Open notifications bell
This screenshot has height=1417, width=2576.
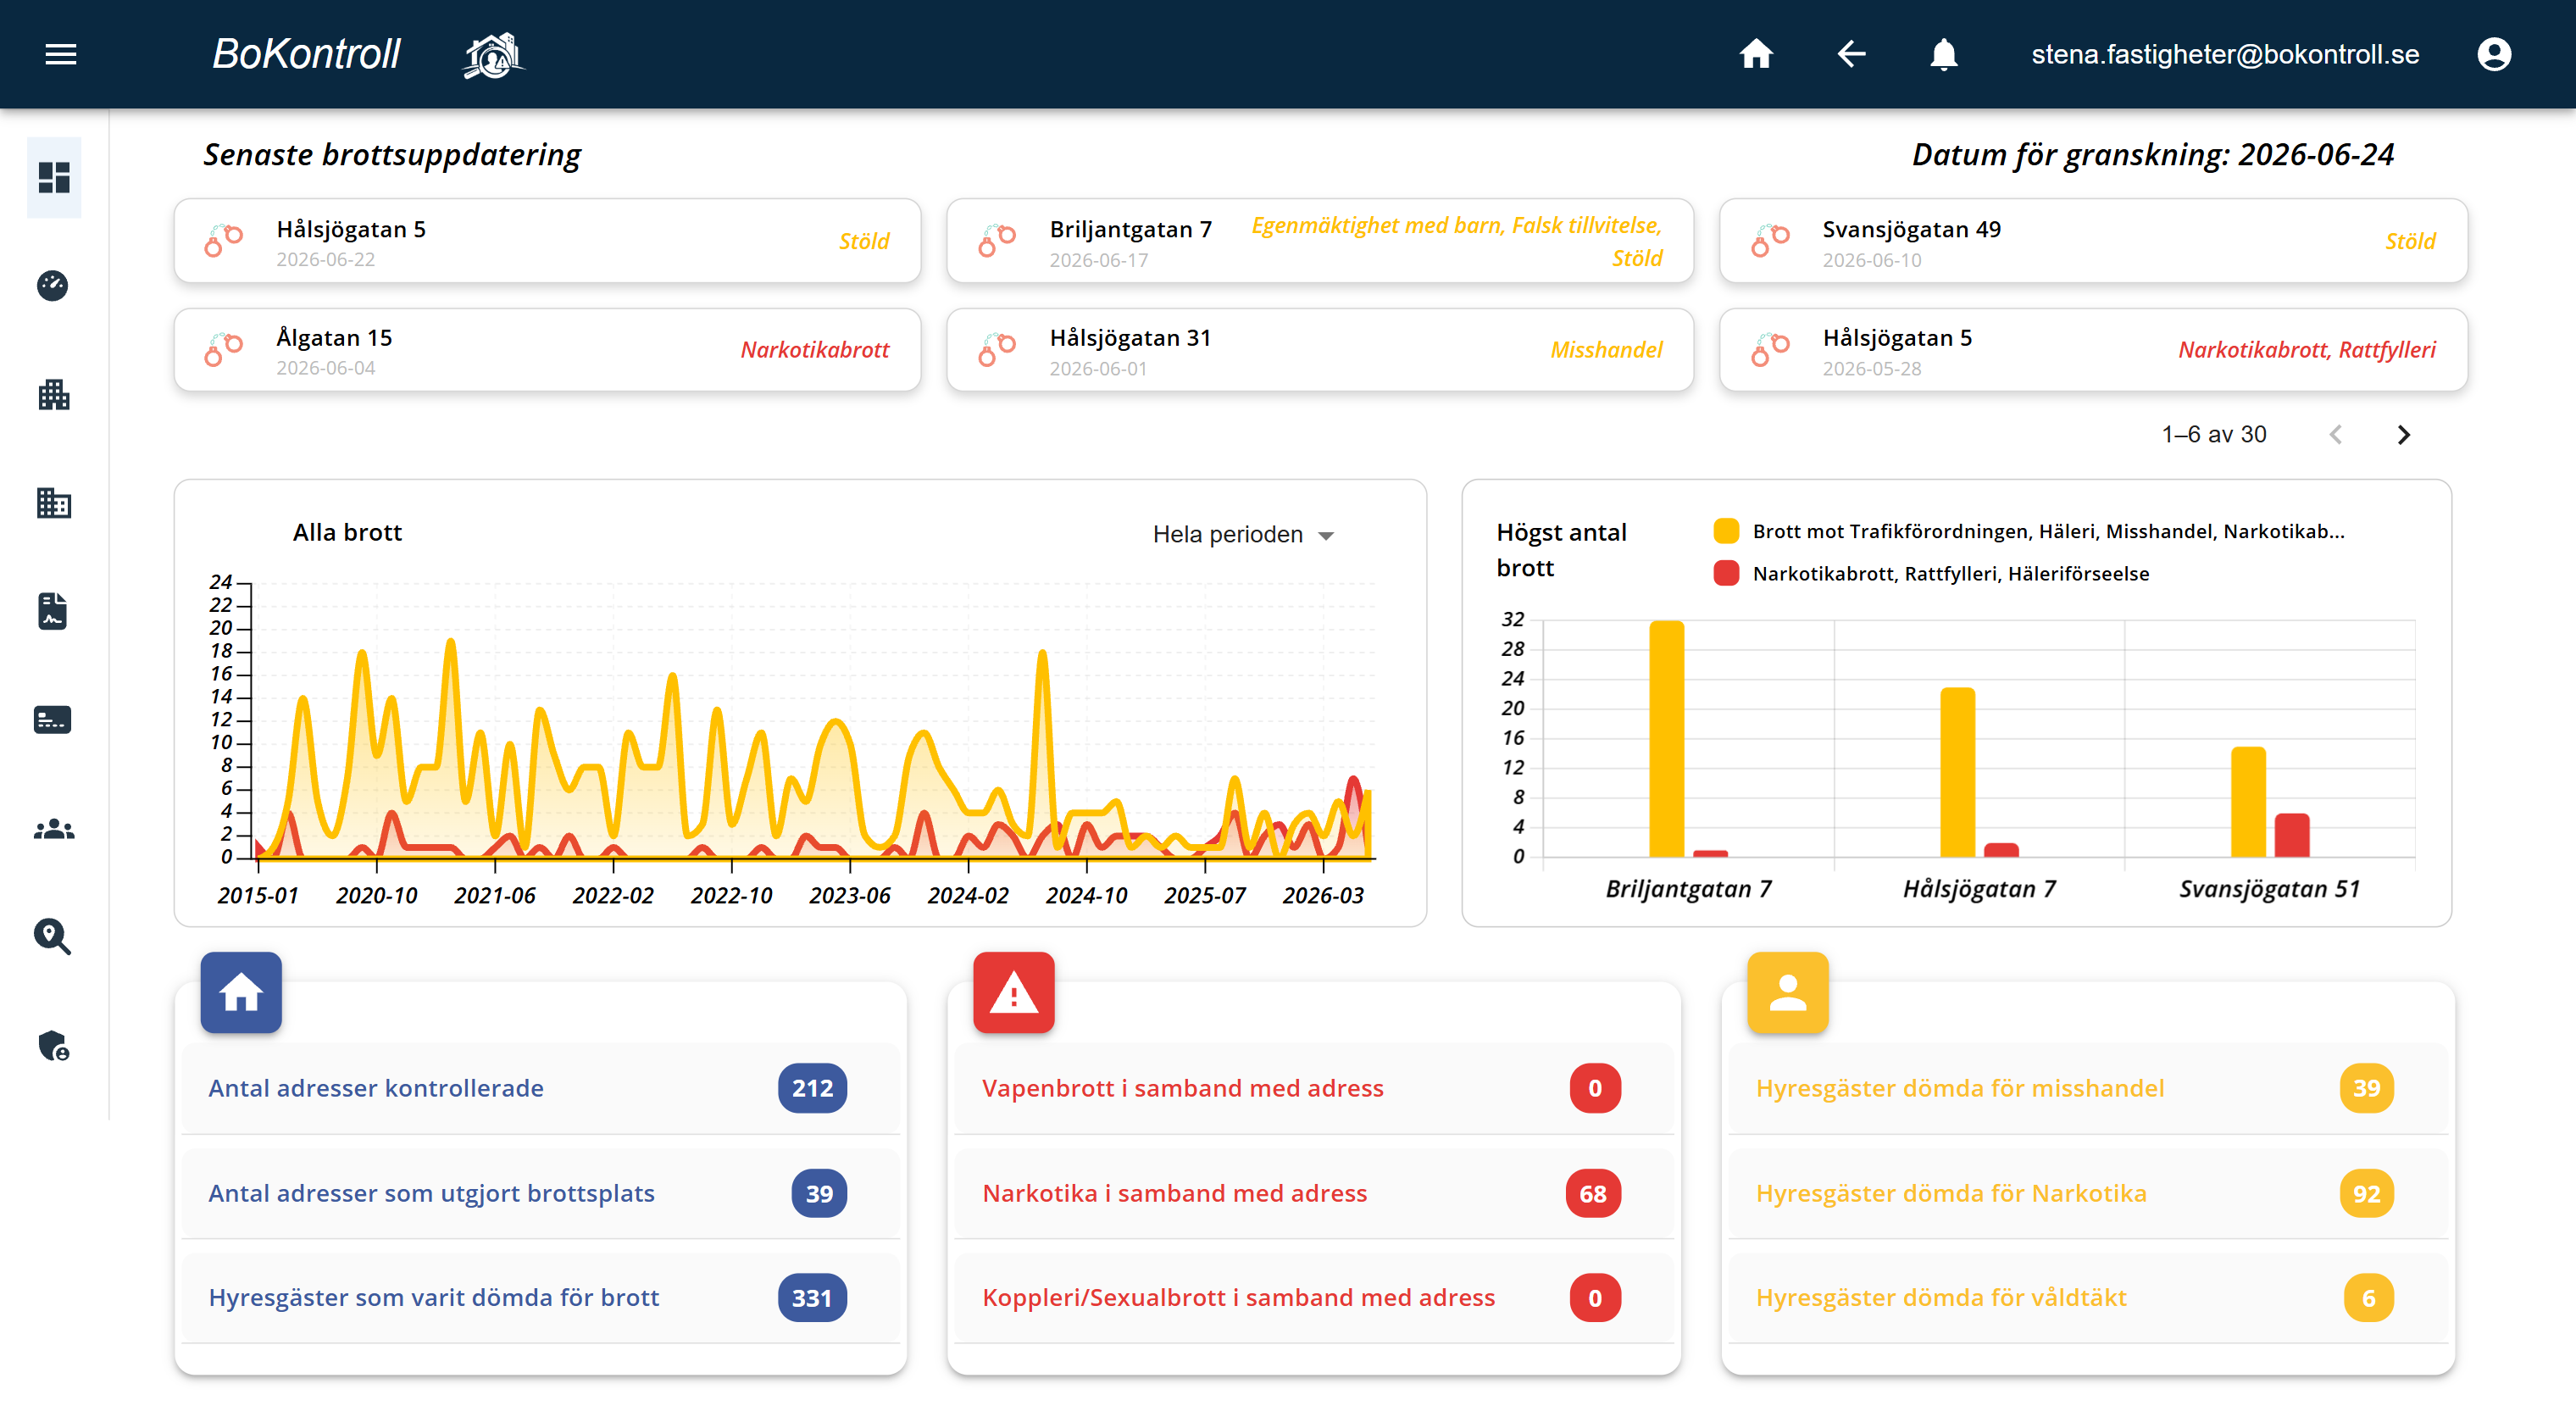1943,54
